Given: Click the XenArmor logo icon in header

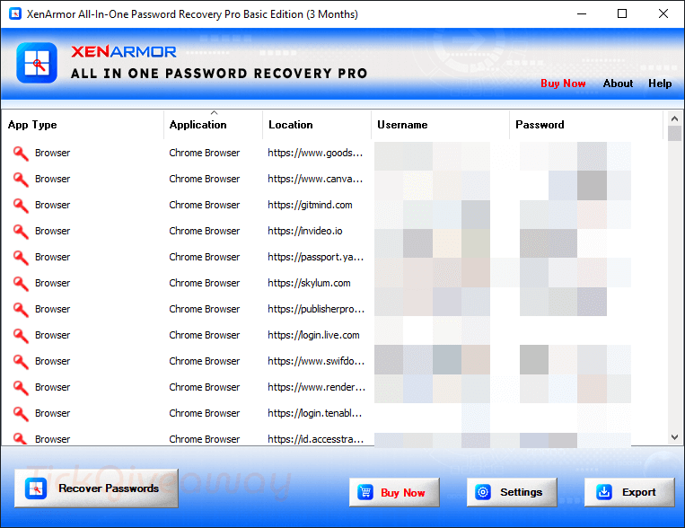Looking at the screenshot, I should point(37,63).
